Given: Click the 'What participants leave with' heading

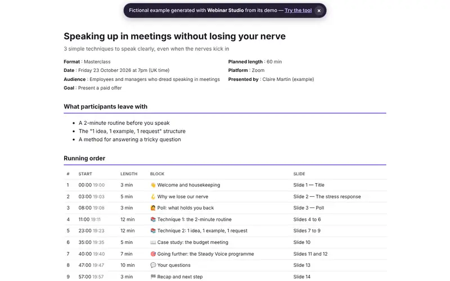Looking at the screenshot, I should coord(106,107).
